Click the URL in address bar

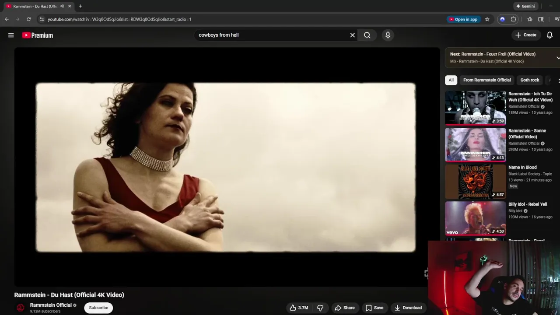[x=119, y=19]
